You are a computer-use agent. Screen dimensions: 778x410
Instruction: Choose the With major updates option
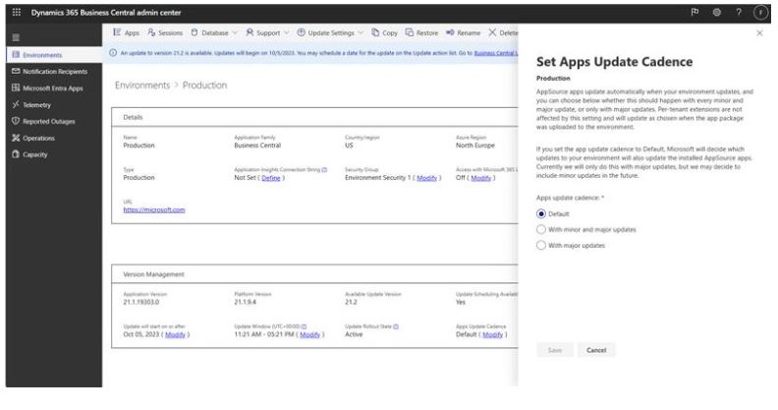pos(541,245)
